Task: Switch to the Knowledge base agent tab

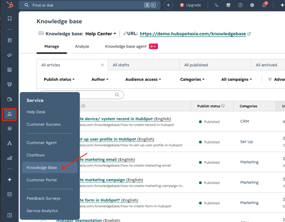Action: pyautogui.click(x=131, y=46)
